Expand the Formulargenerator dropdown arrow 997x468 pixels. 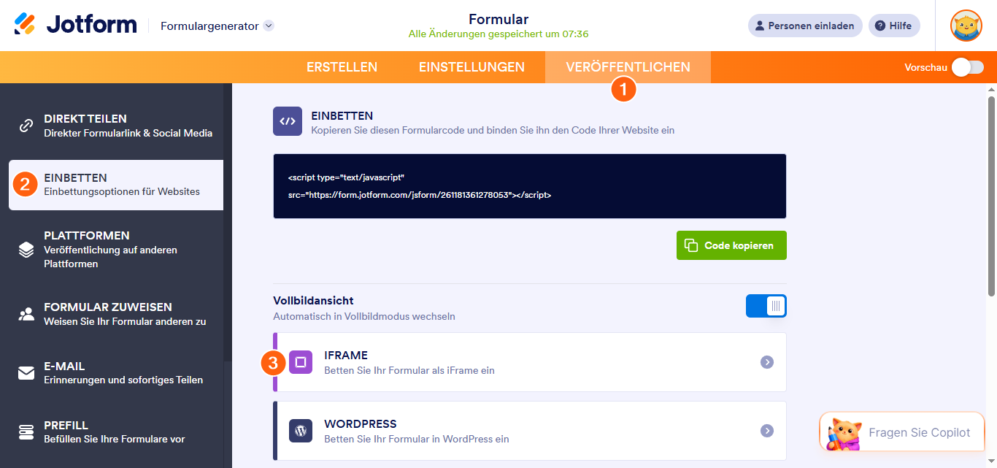[269, 26]
